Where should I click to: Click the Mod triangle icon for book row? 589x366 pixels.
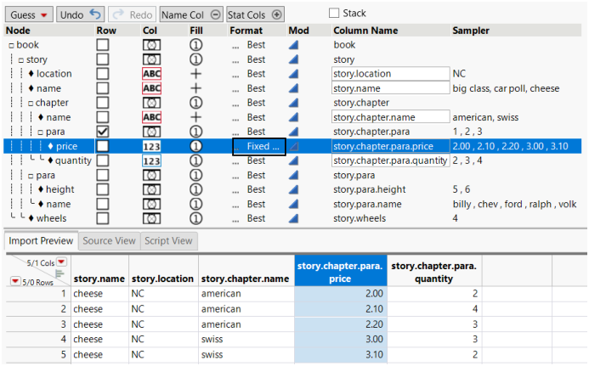294,45
